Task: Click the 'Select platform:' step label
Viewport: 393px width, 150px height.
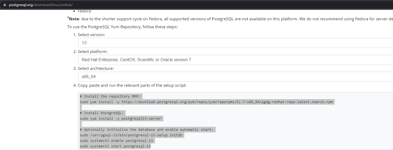Action: pyautogui.click(x=92, y=52)
